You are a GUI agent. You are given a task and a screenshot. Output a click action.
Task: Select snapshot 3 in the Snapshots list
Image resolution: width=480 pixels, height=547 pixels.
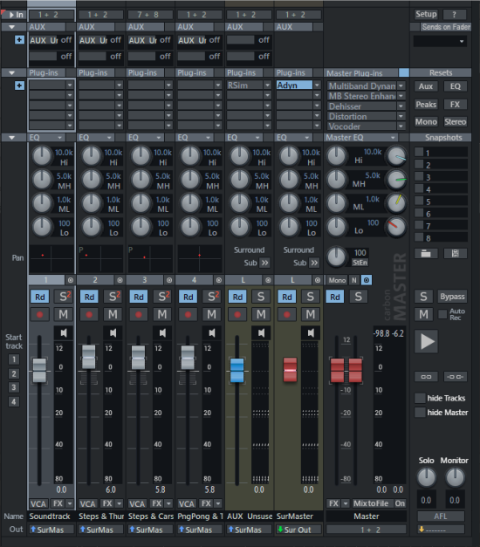[442, 176]
